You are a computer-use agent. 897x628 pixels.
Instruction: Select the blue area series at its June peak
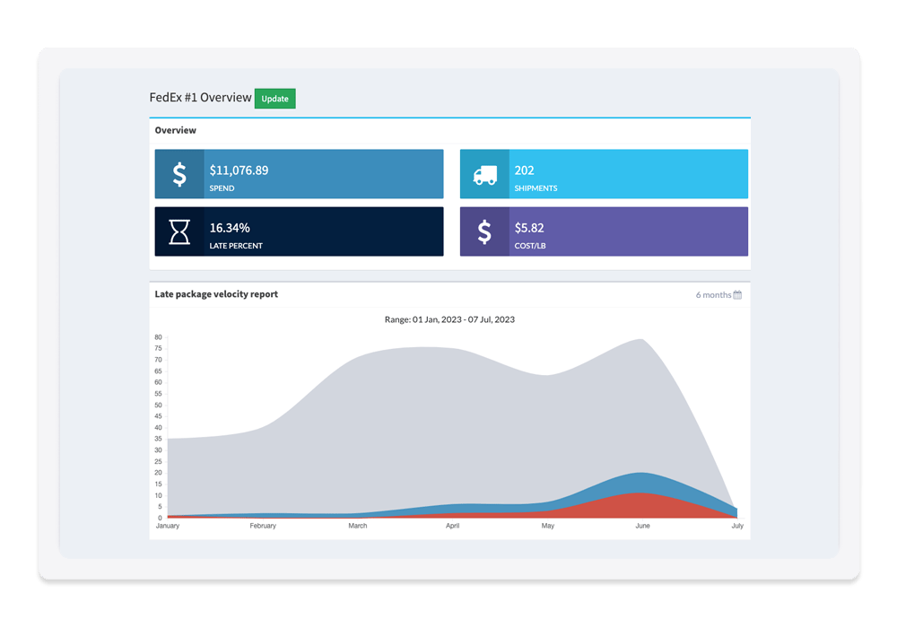coord(639,482)
